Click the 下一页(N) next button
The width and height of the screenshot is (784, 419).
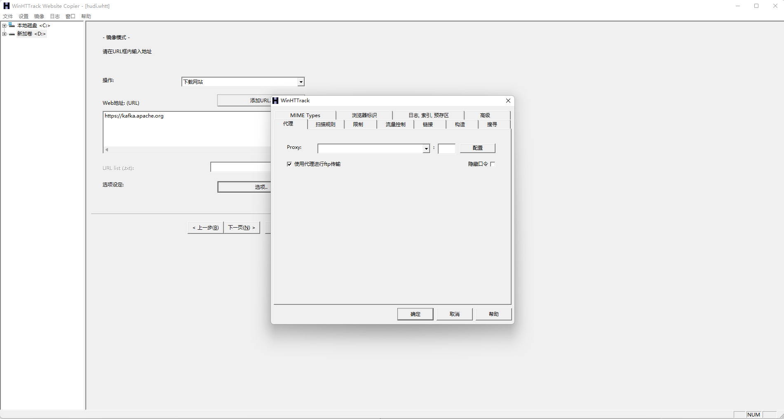[x=242, y=228]
